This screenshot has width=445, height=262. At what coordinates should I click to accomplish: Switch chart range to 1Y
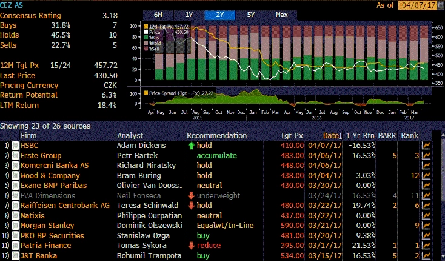189,15
